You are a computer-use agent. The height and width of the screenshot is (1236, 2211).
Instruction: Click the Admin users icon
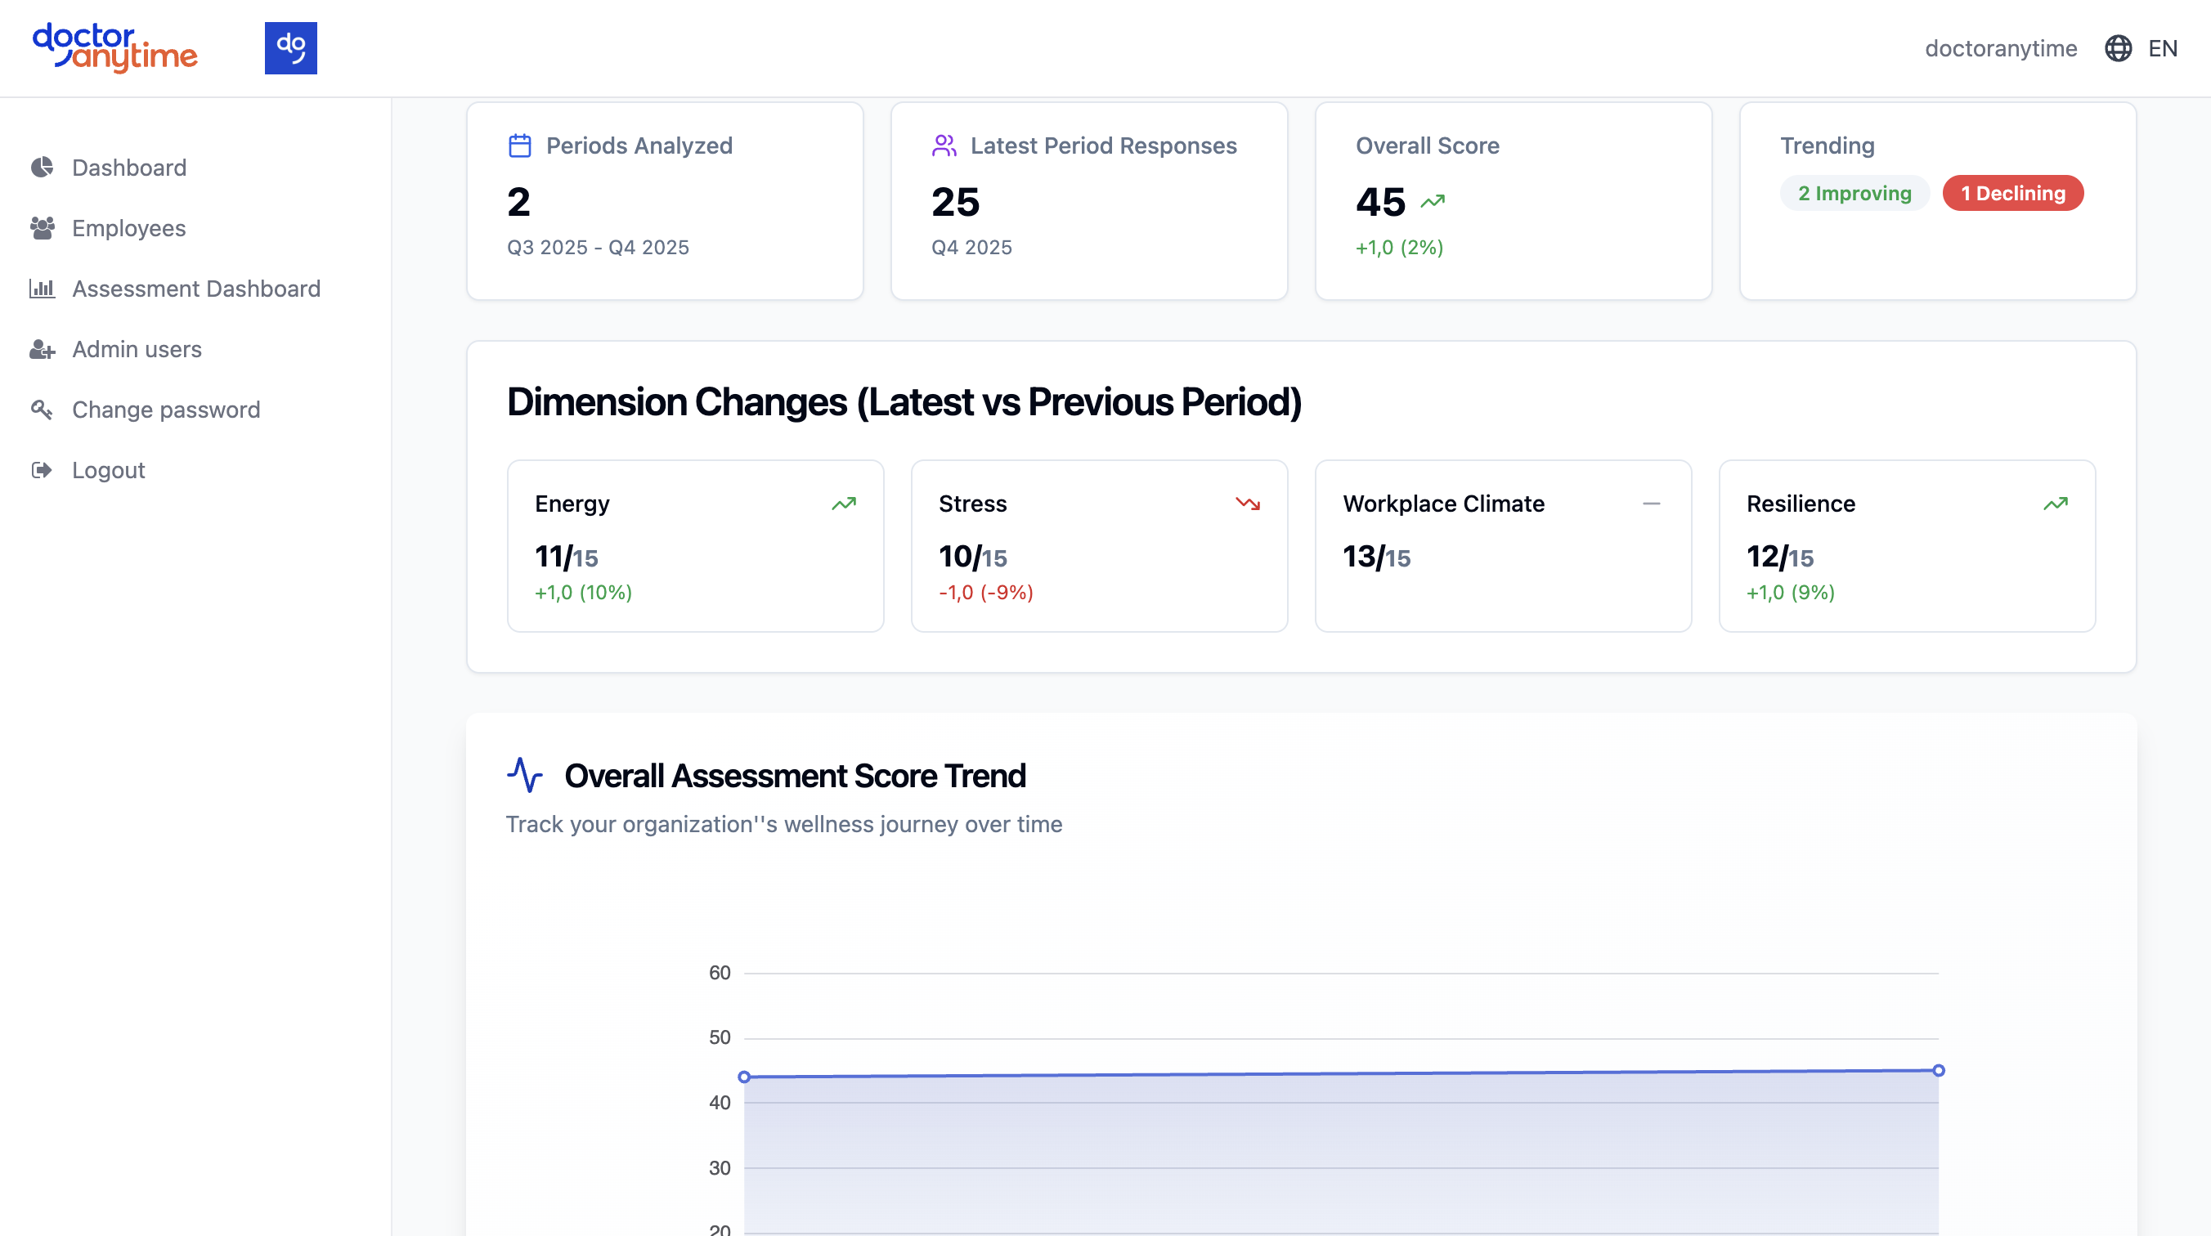coord(41,349)
